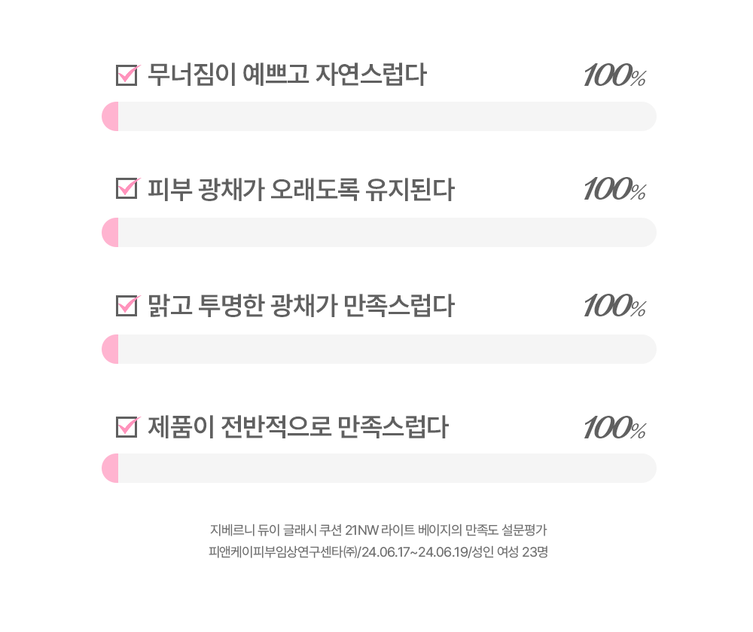The height and width of the screenshot is (632, 753).
Task: Click the text 맑고 투명한 광채가 만족스럽다
Action: 300,306
